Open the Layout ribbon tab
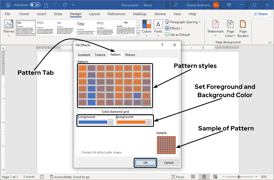 click(94, 14)
